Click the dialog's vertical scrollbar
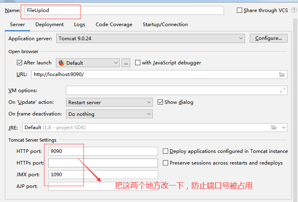 (x=295, y=109)
